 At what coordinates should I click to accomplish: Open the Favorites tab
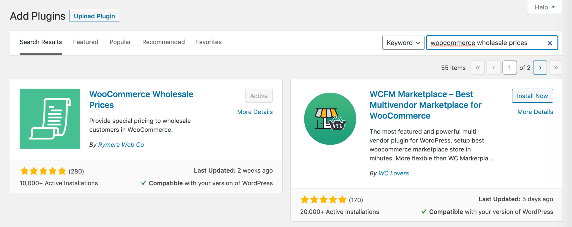tap(209, 42)
